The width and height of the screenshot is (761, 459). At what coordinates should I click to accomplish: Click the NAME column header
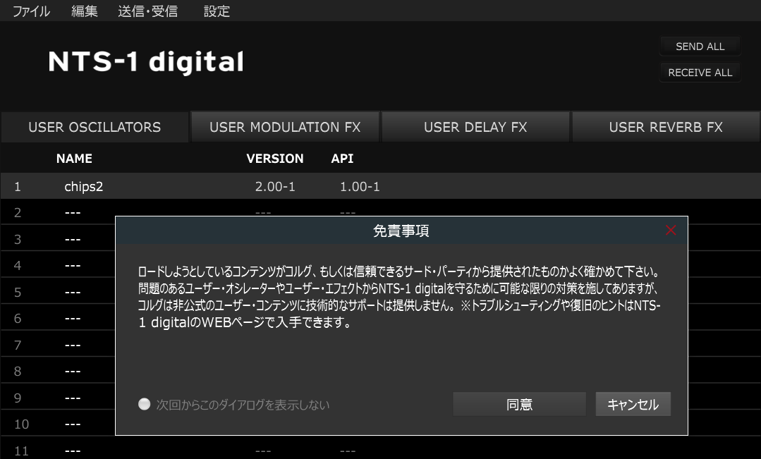point(74,159)
